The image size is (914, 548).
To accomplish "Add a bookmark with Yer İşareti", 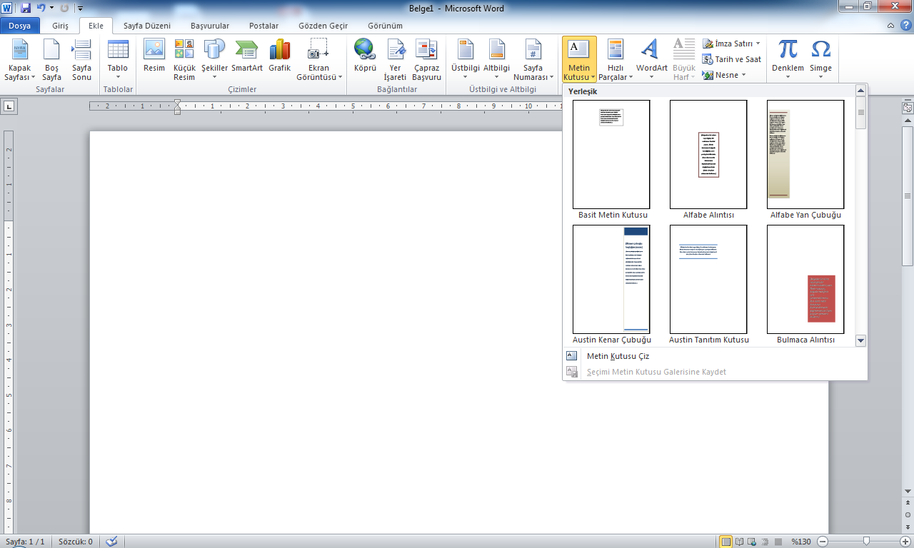I will tap(395, 60).
